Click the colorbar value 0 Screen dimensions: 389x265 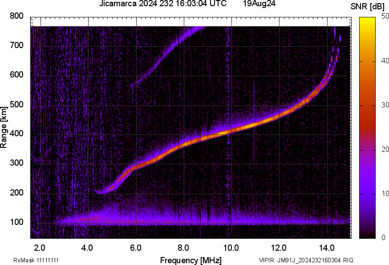point(384,238)
